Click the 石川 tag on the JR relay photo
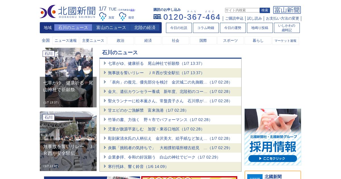Screen dimensions: 341x179 tap(49, 117)
